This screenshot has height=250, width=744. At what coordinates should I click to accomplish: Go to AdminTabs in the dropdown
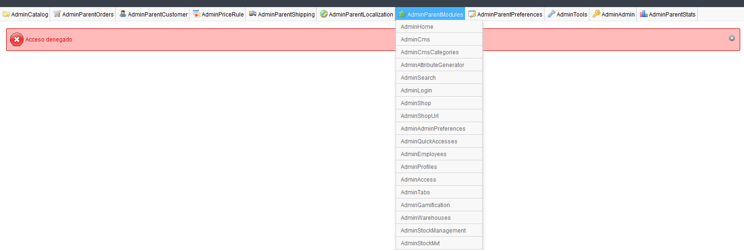[x=439, y=192]
